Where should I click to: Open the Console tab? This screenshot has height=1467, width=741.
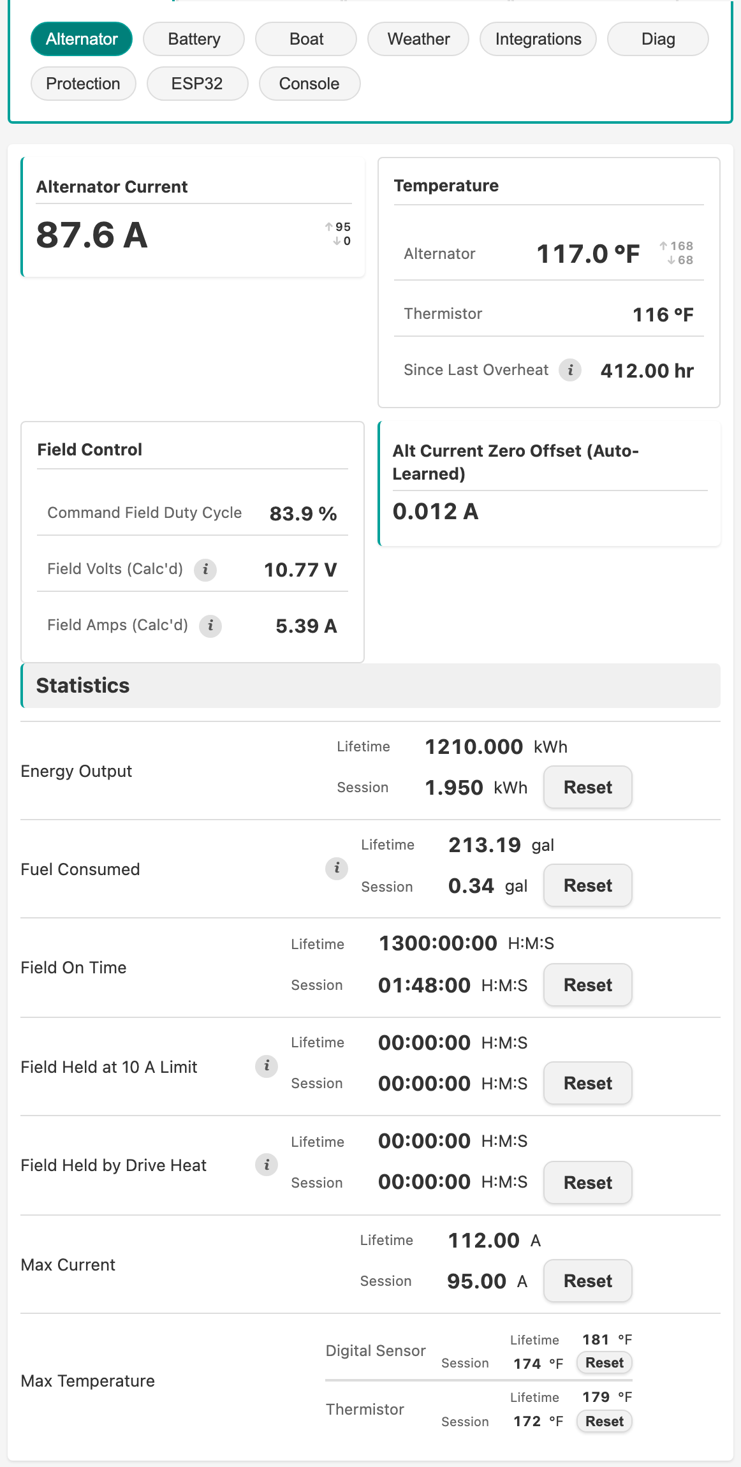[309, 84]
